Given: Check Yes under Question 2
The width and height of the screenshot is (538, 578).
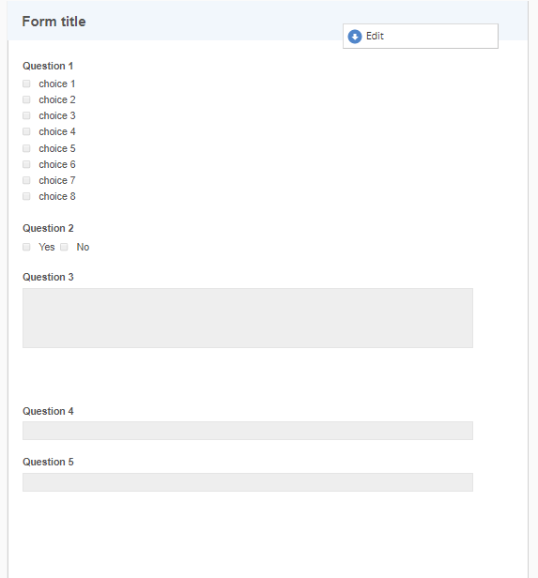Looking at the screenshot, I should 26,247.
